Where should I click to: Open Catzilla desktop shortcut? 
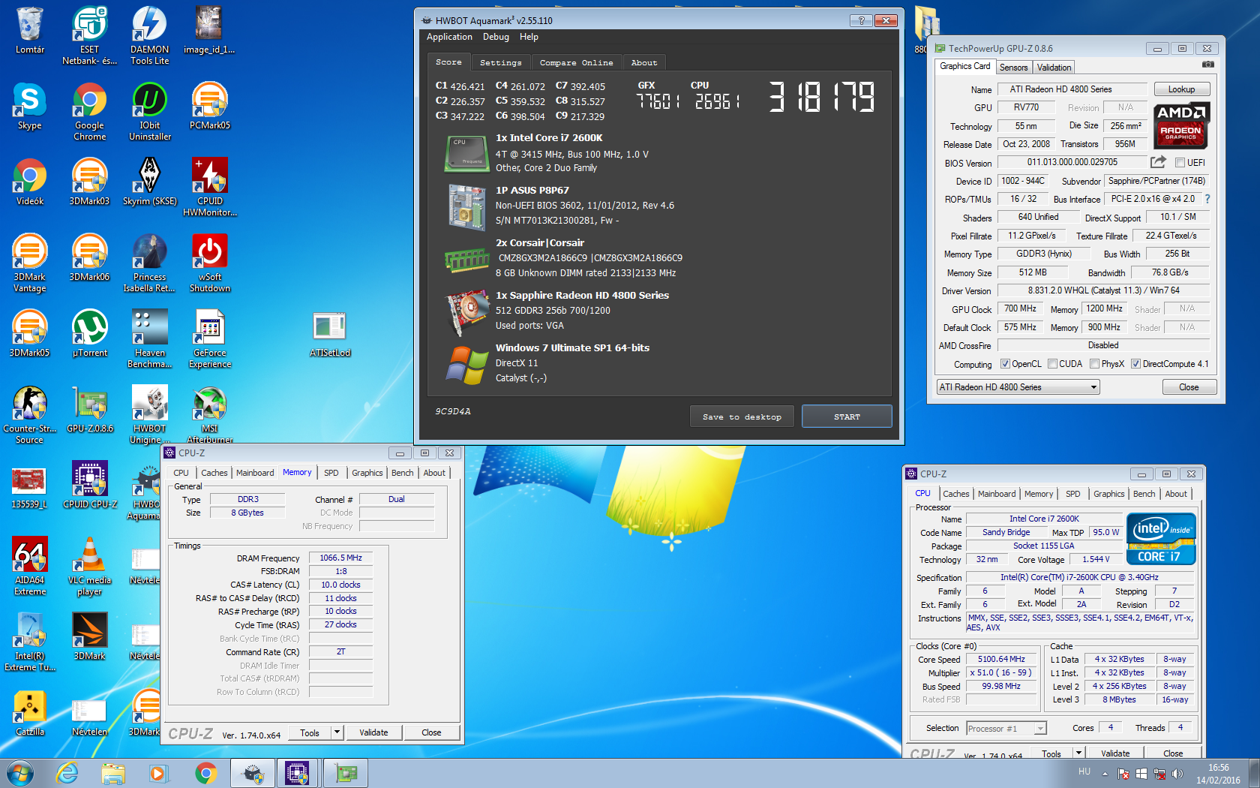(30, 712)
